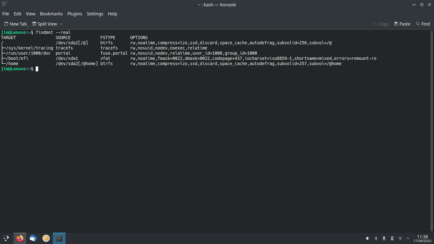The image size is (434, 244).
Task: Open the New Tab dropdown arrow
Action: [28, 26]
